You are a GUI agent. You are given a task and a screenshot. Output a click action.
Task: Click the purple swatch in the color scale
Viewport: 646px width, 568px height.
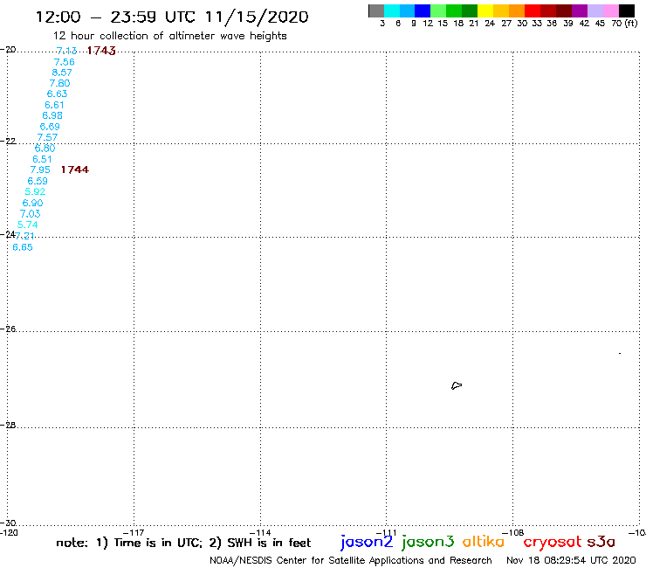click(x=580, y=10)
